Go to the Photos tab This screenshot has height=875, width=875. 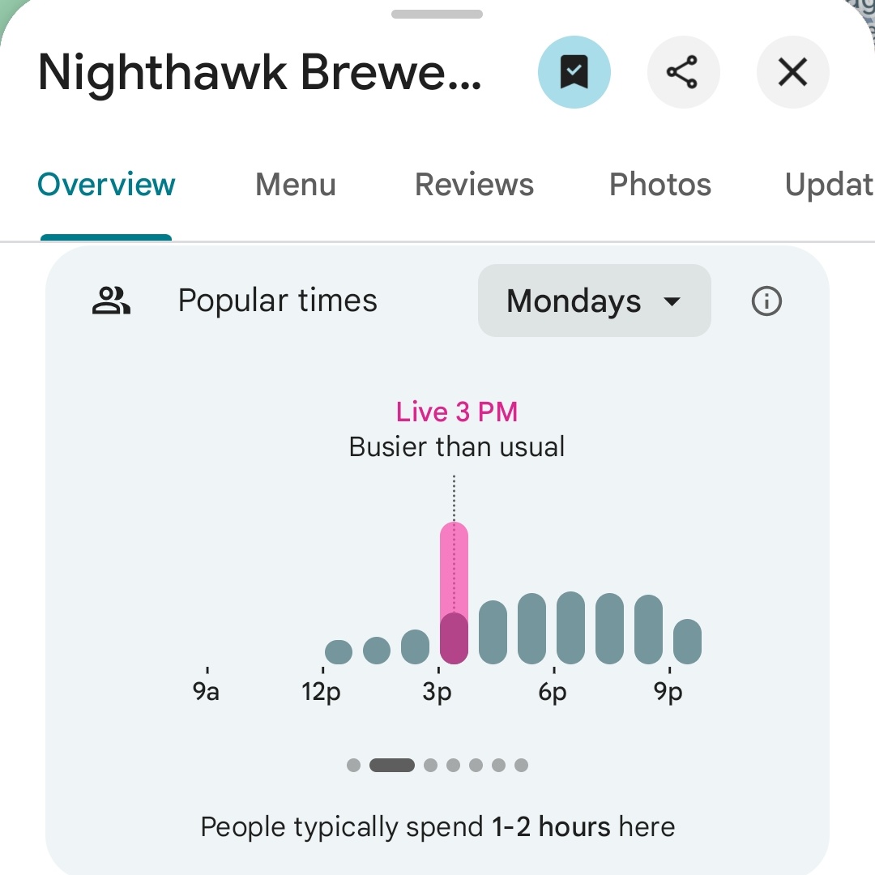click(659, 185)
